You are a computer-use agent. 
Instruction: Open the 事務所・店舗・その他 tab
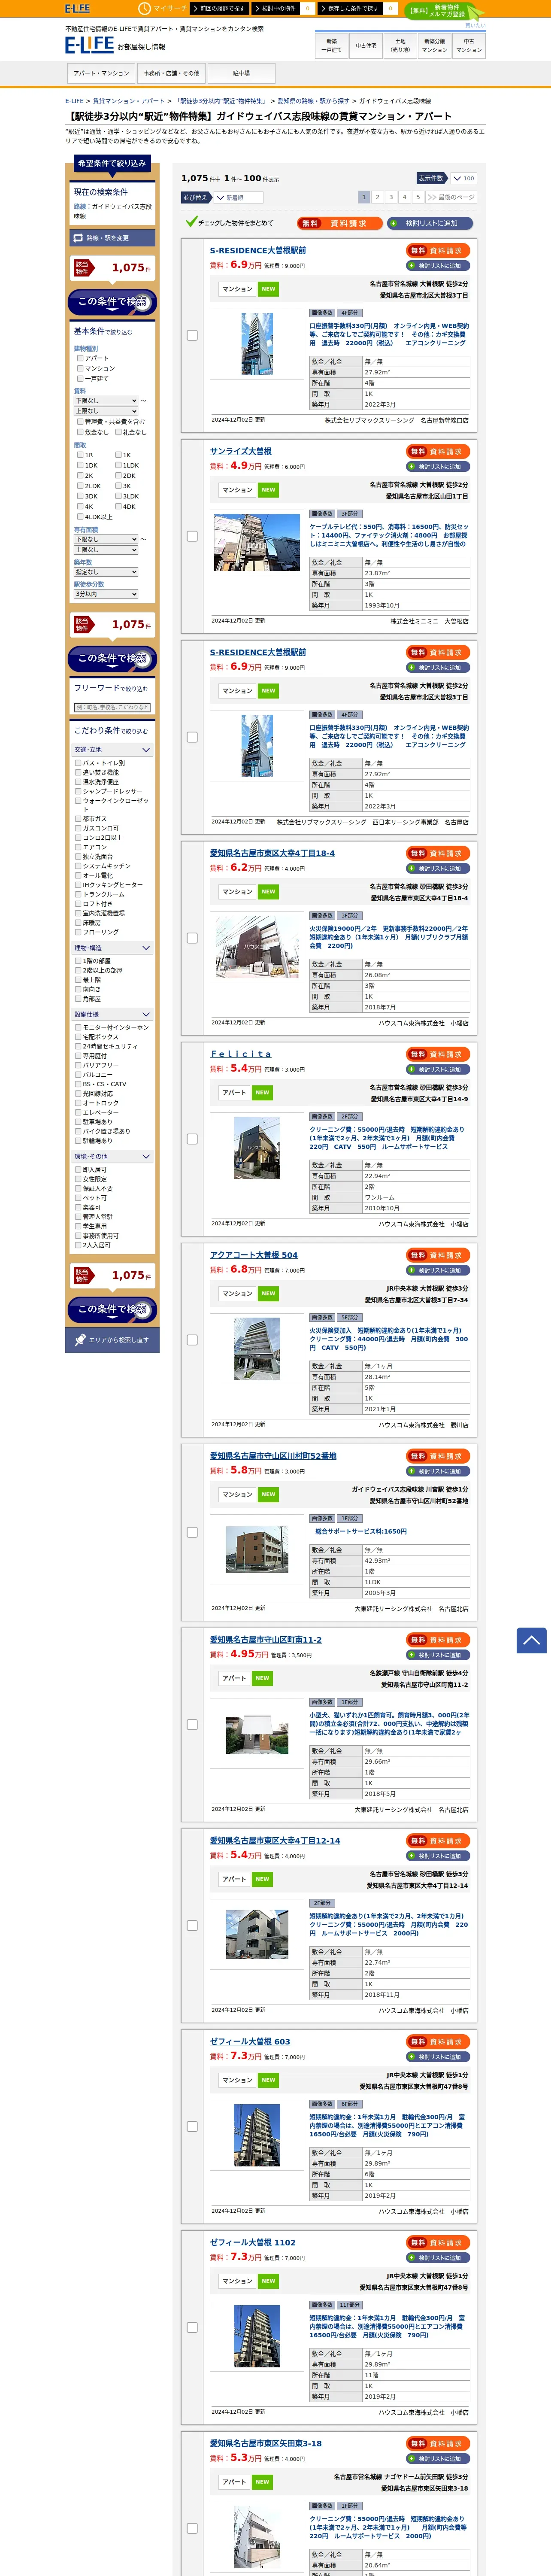tap(171, 73)
